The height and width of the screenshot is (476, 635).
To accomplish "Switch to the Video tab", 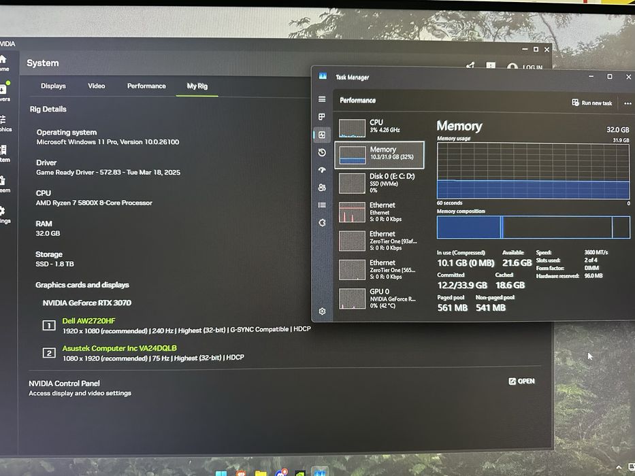I will [97, 86].
